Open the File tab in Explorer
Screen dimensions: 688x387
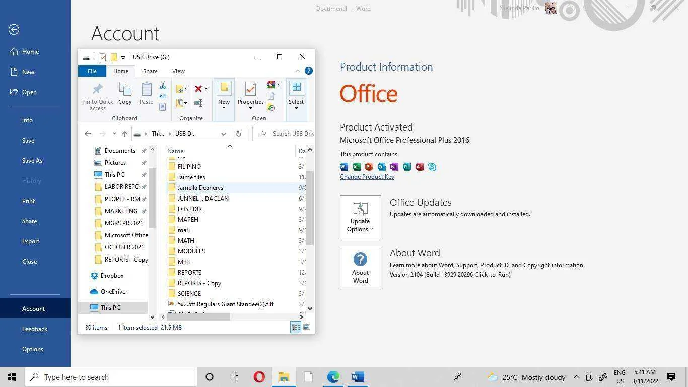(x=92, y=71)
